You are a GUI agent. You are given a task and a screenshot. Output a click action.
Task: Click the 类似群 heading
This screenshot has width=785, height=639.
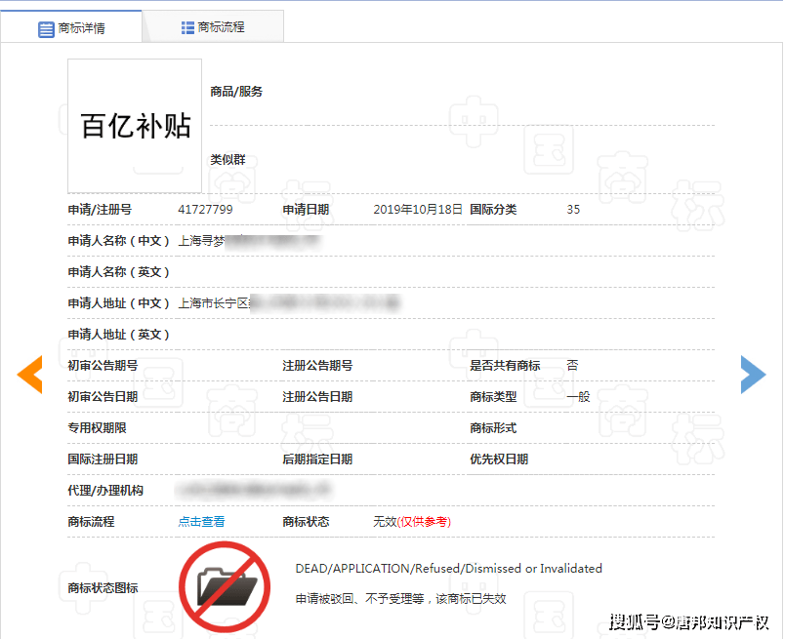point(227,160)
